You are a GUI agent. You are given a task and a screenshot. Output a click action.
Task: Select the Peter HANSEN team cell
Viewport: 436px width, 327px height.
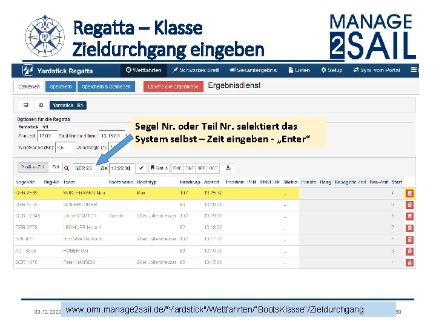click(x=79, y=262)
